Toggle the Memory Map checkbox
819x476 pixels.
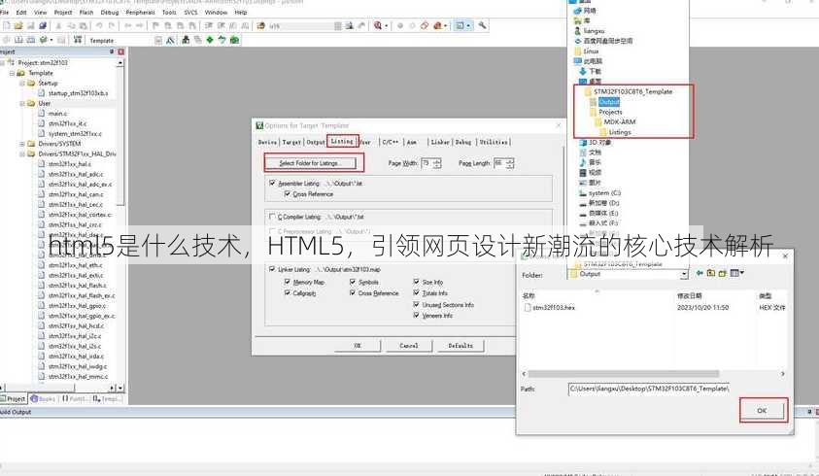coord(288,282)
